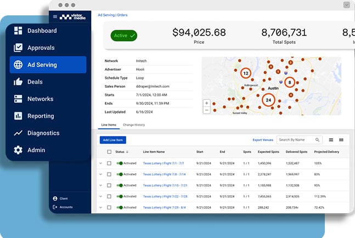Image resolution: width=355 pixels, height=238 pixels.
Task: Click the Admin gear icon
Action: tap(18, 150)
